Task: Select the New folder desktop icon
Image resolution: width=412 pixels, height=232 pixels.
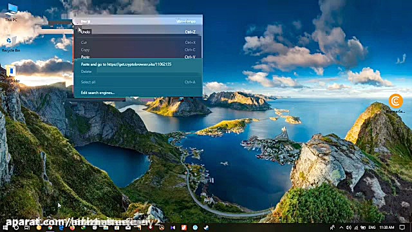Action: 11,74
